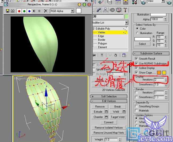
Task: Click the Display Iterations value field
Action: tap(159, 80)
